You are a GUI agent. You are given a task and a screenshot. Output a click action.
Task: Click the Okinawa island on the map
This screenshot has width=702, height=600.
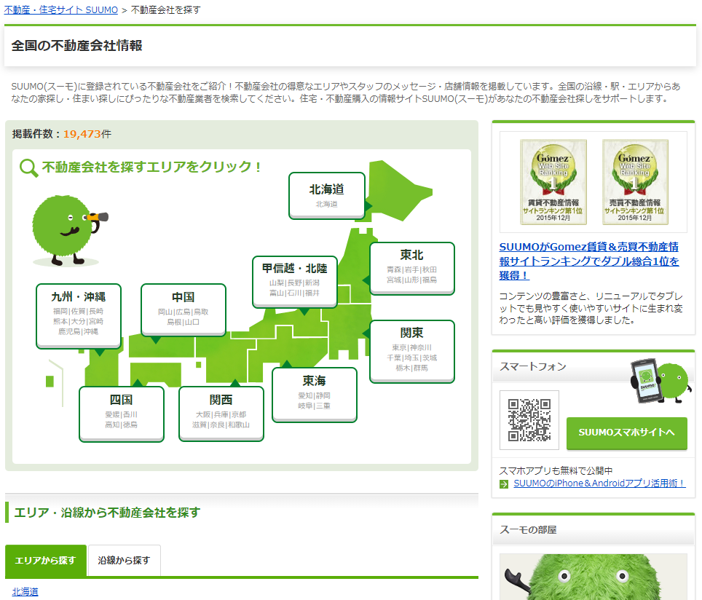(x=50, y=382)
